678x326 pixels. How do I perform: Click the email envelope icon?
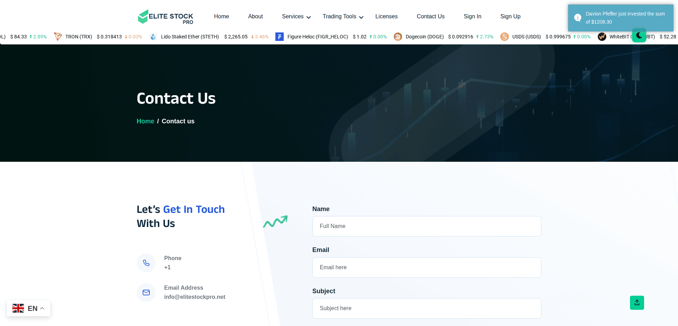coord(146,293)
